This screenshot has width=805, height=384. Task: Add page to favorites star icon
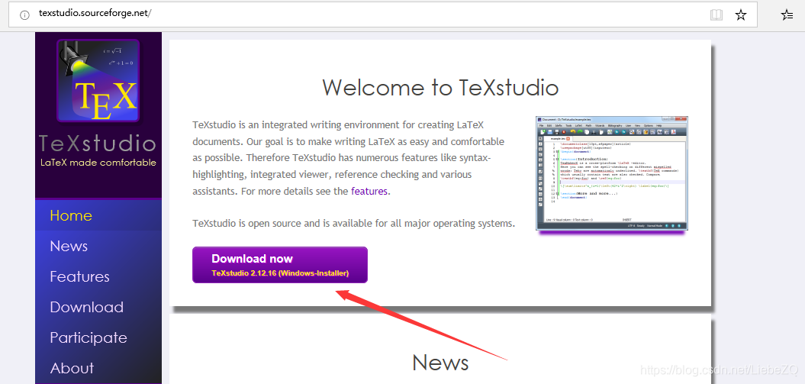(x=740, y=15)
